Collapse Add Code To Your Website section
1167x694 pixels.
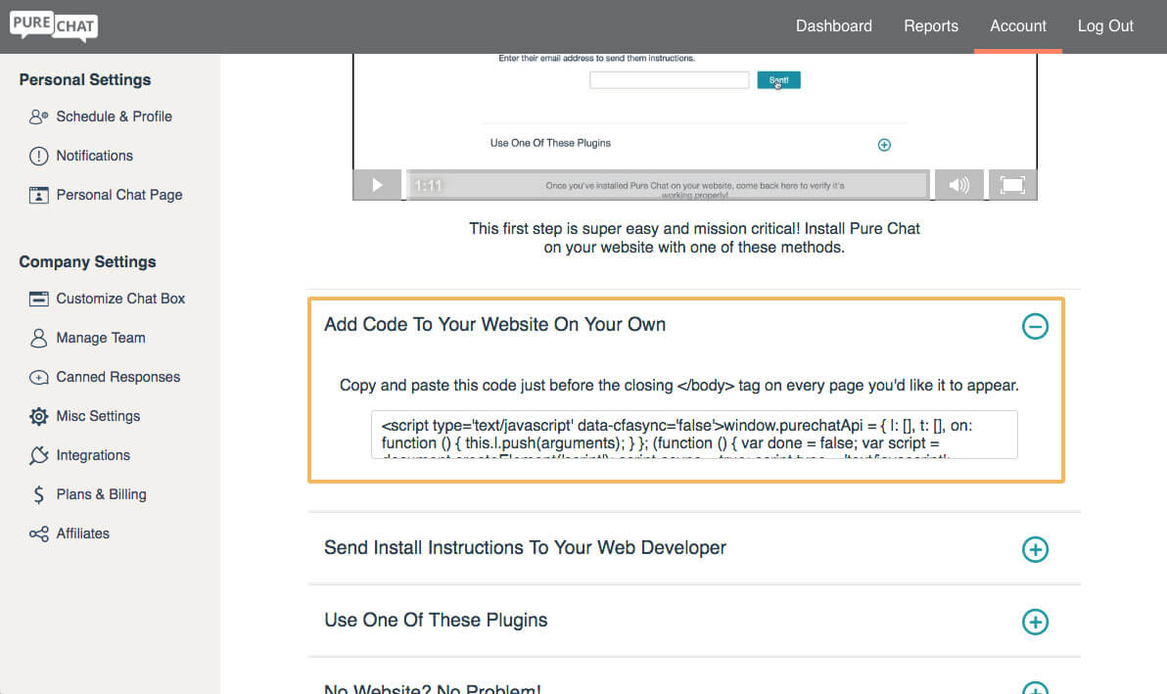click(1035, 327)
